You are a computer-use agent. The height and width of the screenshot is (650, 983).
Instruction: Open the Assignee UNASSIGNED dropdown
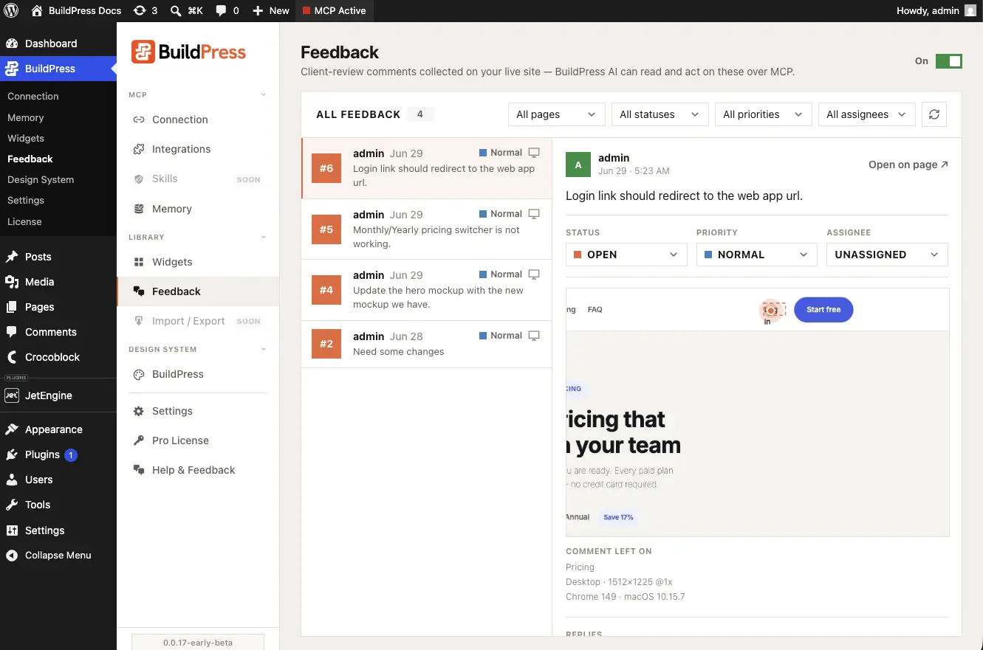point(887,255)
